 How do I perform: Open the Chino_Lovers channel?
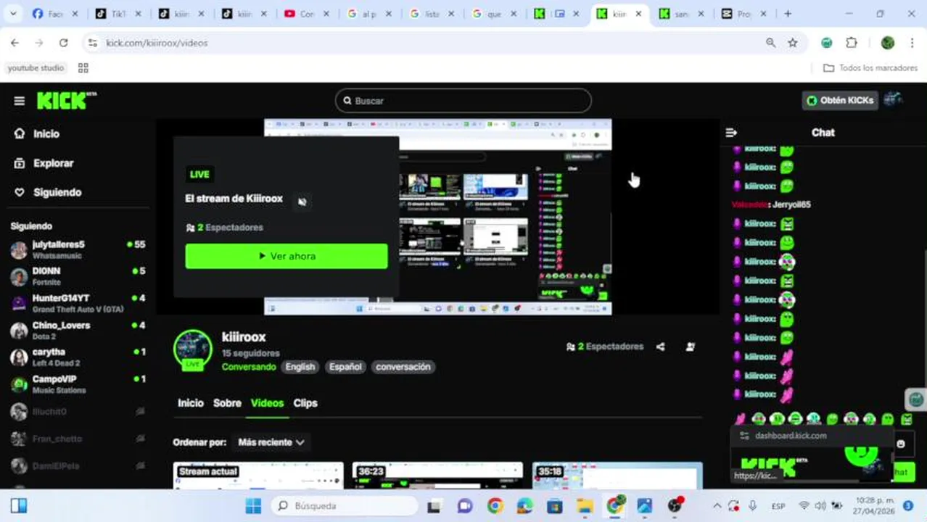(x=78, y=331)
